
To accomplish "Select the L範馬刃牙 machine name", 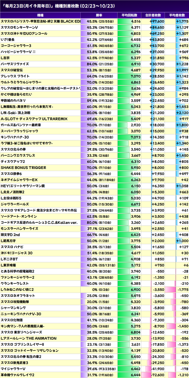I will coord(9,241).
